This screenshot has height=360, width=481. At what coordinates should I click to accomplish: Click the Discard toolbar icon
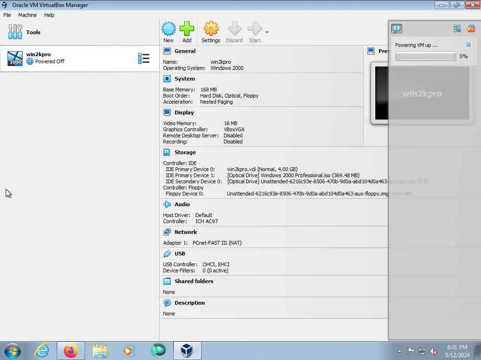click(234, 29)
